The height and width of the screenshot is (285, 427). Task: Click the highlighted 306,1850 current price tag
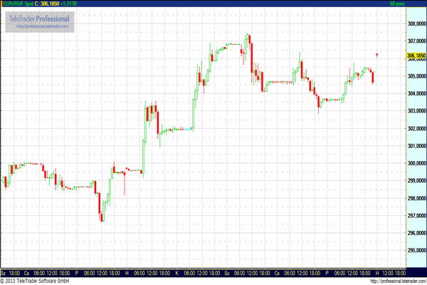[x=416, y=56]
